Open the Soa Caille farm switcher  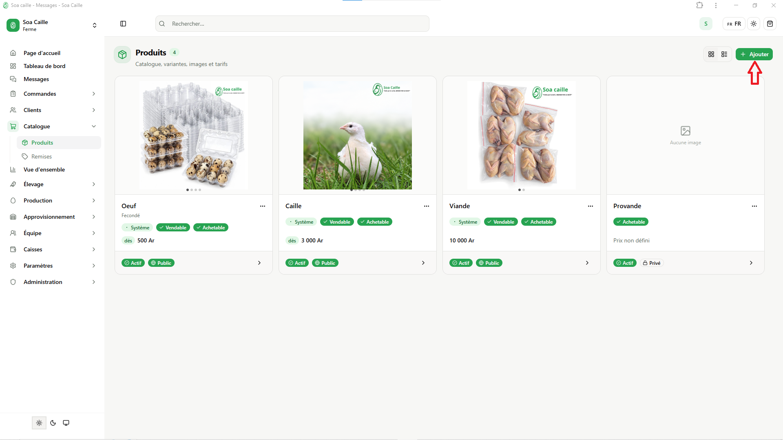pos(52,25)
